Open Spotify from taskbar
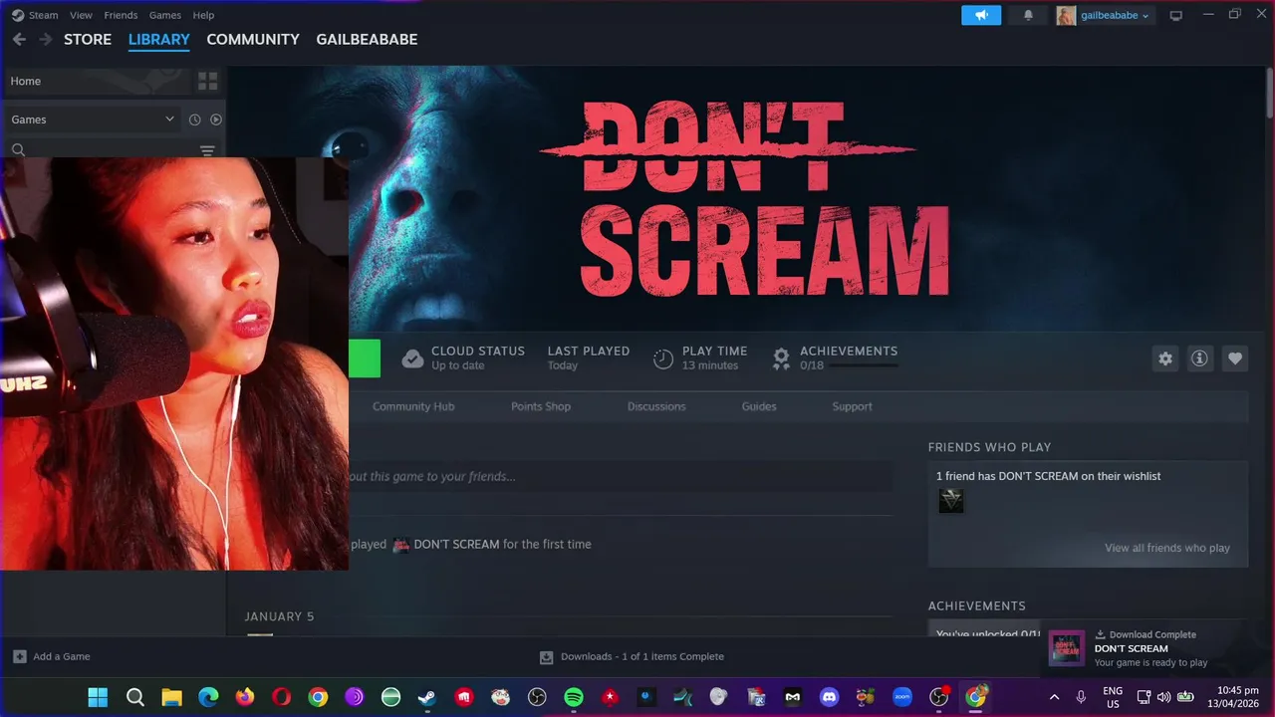This screenshot has width=1275, height=717. tap(574, 697)
